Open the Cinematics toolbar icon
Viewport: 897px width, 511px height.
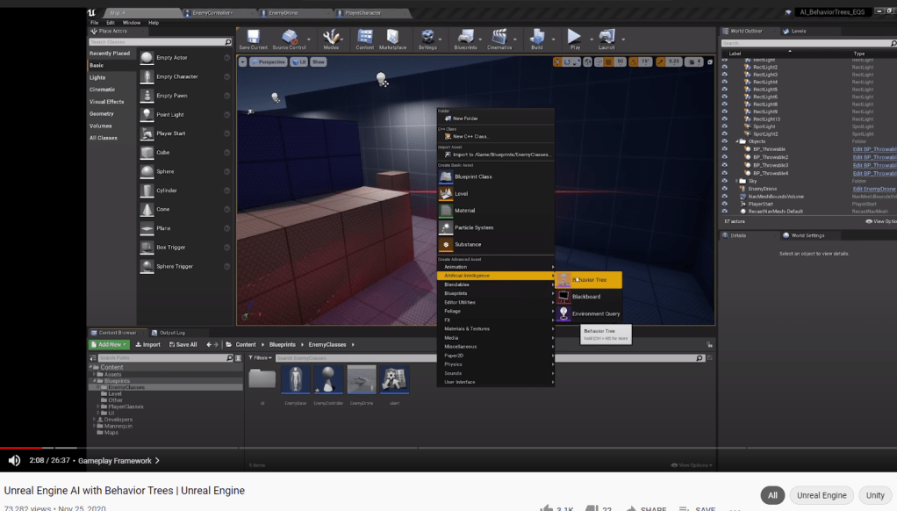[x=499, y=37]
